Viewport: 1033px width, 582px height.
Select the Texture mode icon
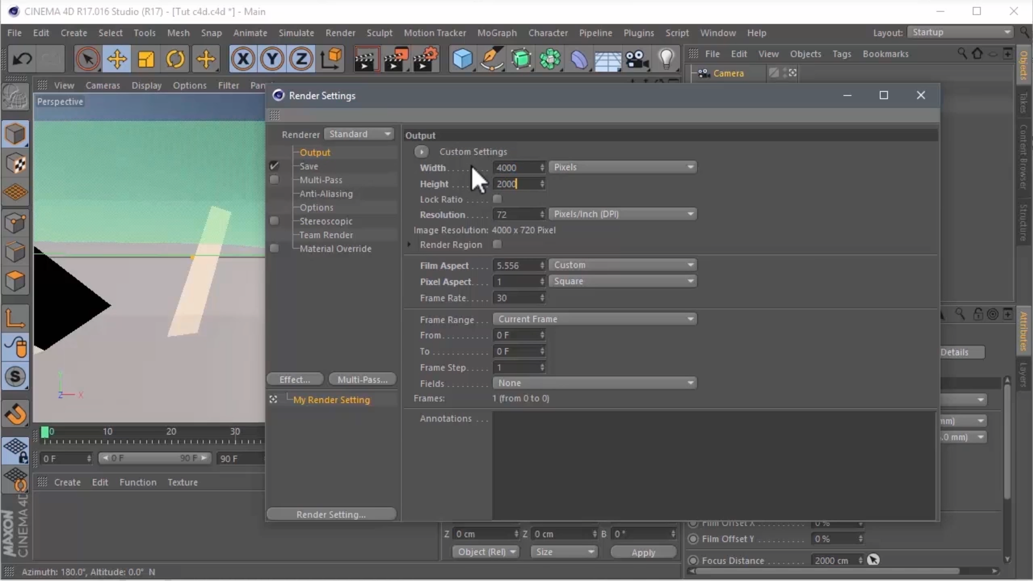15,164
